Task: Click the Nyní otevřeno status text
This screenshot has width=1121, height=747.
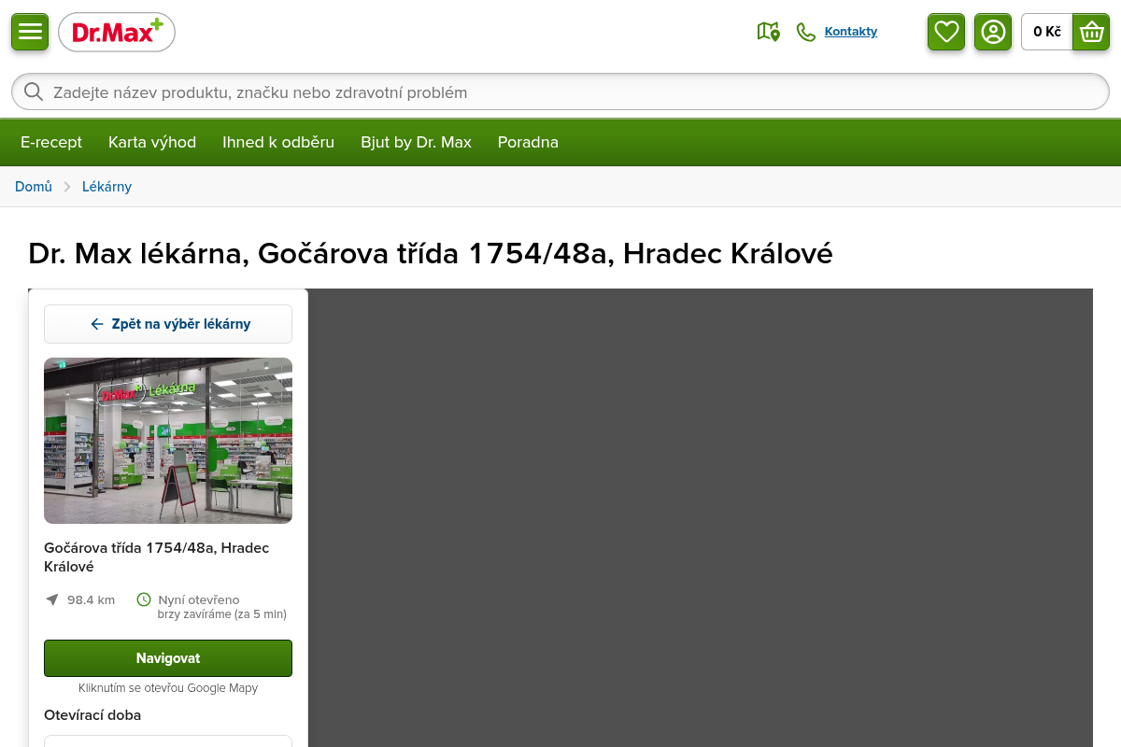Action: [x=199, y=599]
